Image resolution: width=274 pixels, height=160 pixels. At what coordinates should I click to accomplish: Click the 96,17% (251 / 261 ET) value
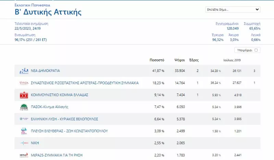[30, 40]
